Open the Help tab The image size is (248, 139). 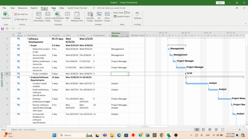click(62, 8)
